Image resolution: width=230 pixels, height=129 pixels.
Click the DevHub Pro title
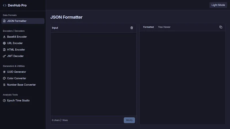17,5
